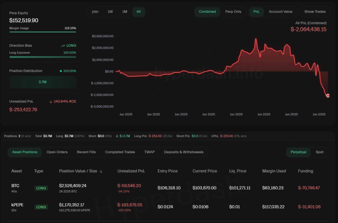Screen dimensions: 338x223
Task: Select the 1W time range
Action: (x=110, y=12)
